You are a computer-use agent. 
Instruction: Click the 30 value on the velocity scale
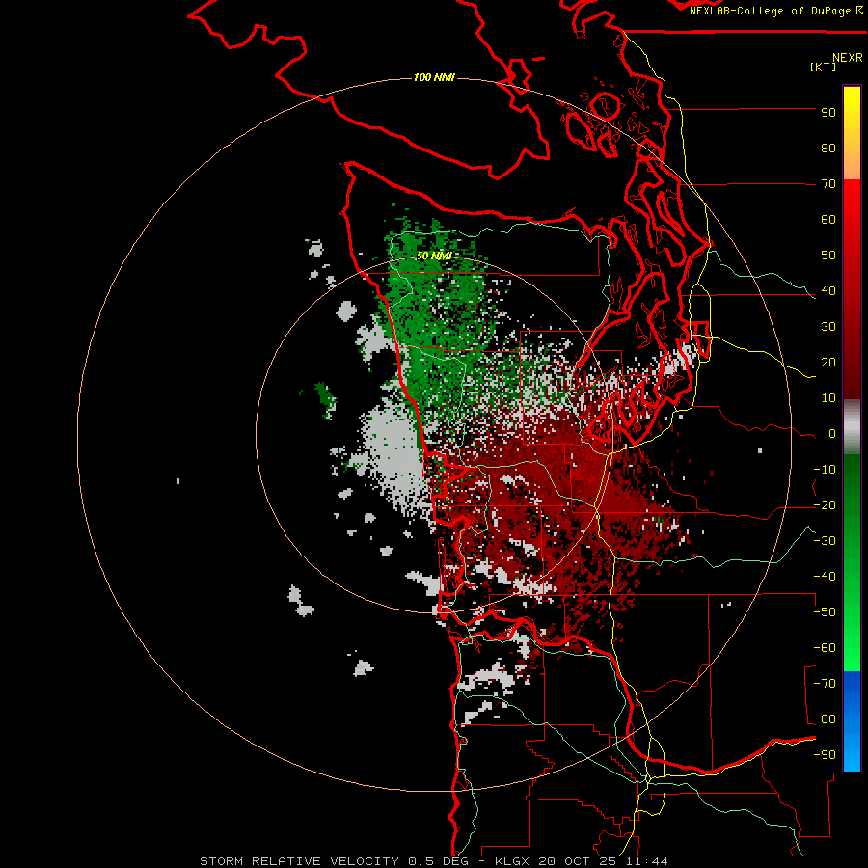[828, 327]
